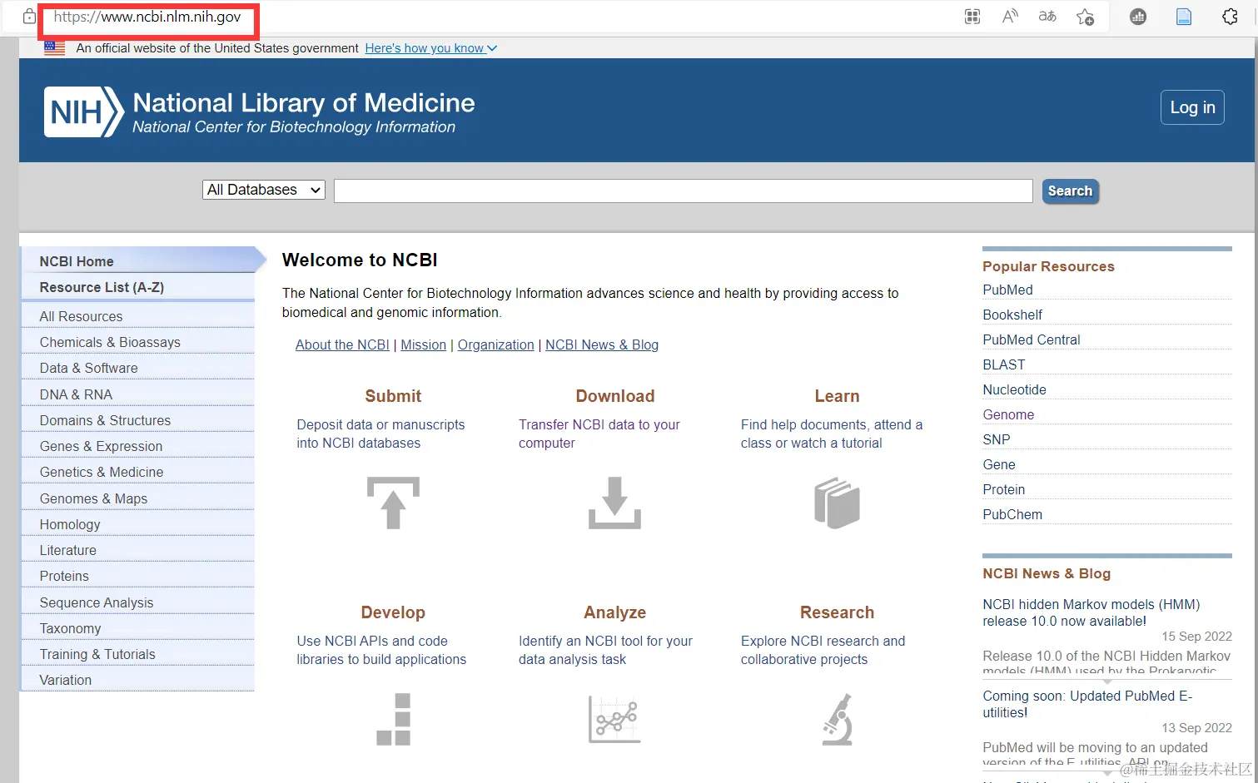Click the Submit heading link
Screen dimensions: 1258x783
click(x=393, y=396)
